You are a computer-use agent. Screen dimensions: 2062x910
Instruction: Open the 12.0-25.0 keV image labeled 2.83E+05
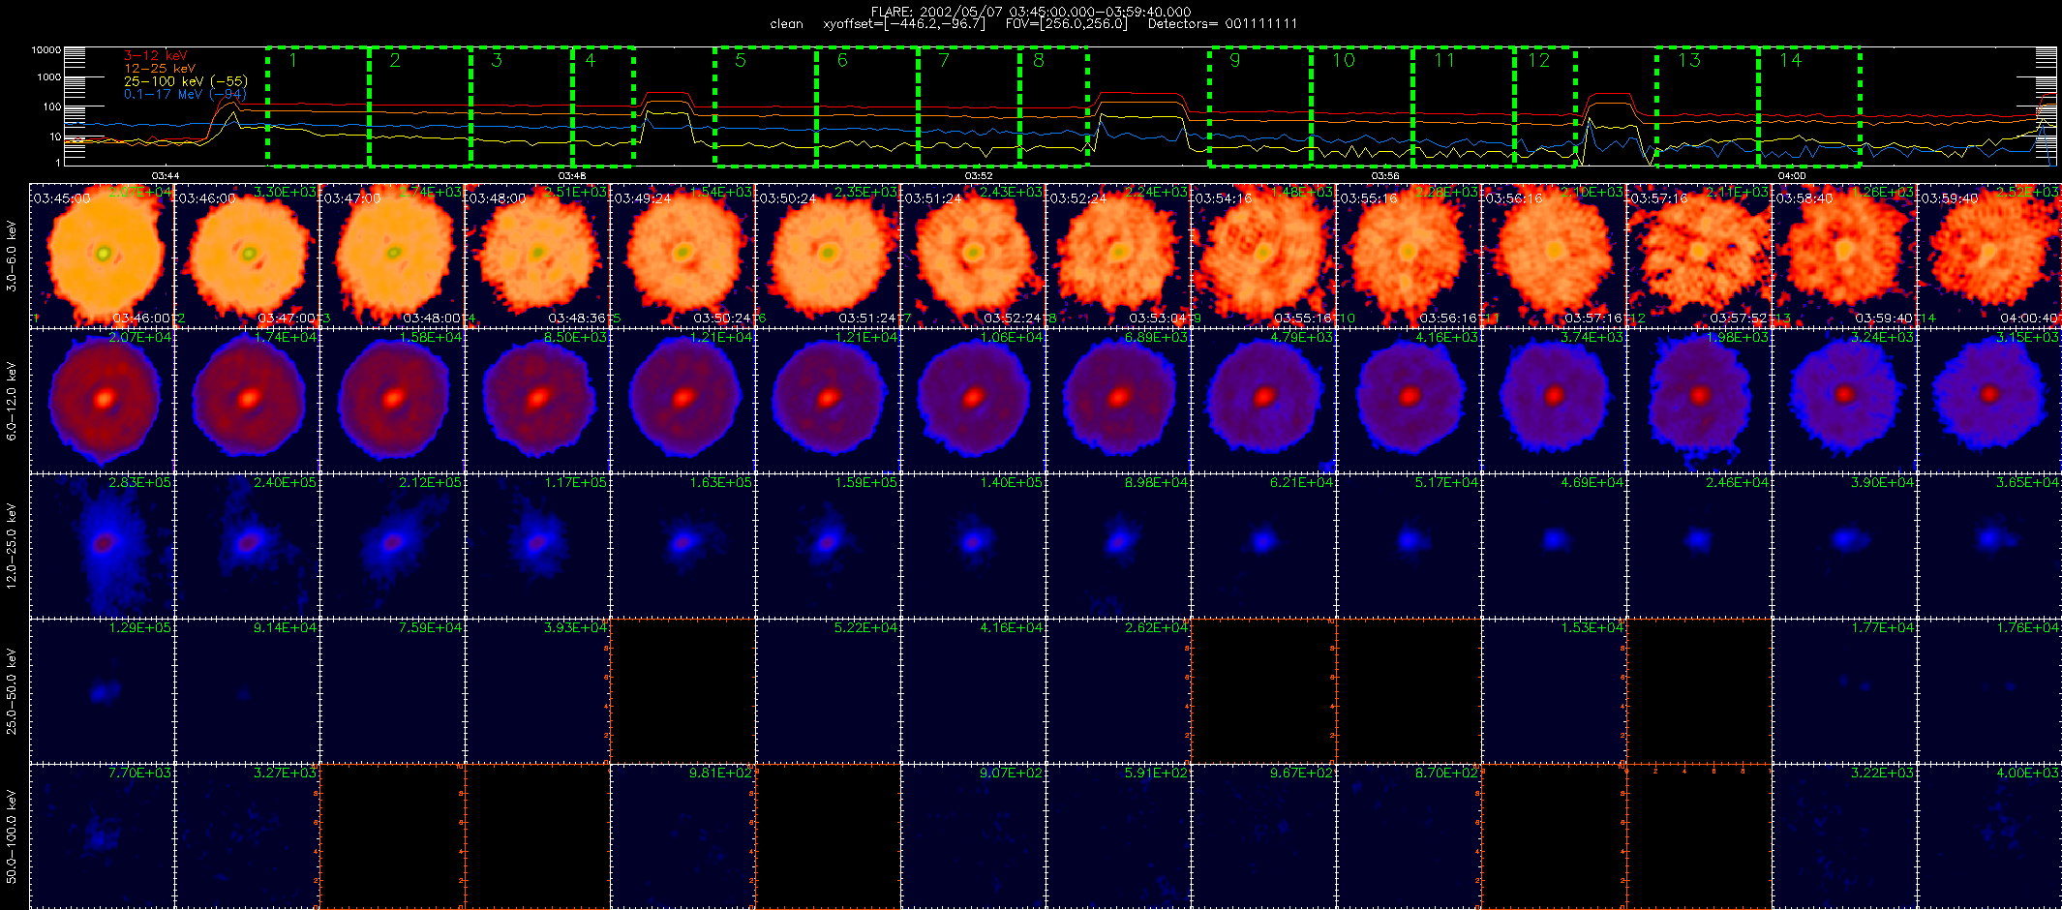click(102, 545)
